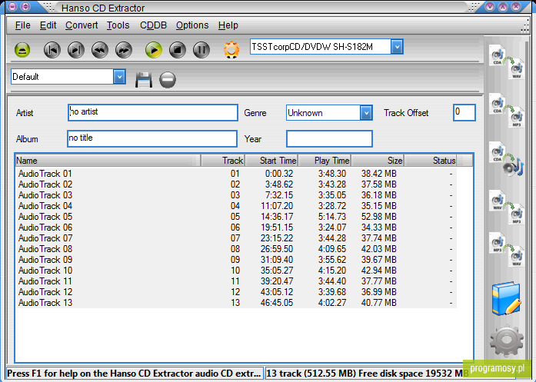Sort list by the Status column header
536x382 pixels.
click(431, 160)
